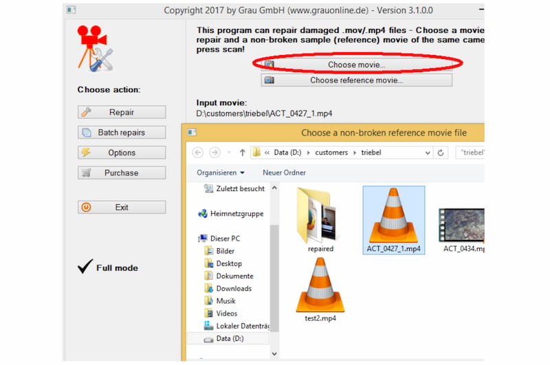Click the Choose reference movie... button
The height and width of the screenshot is (365, 550).
coord(356,80)
